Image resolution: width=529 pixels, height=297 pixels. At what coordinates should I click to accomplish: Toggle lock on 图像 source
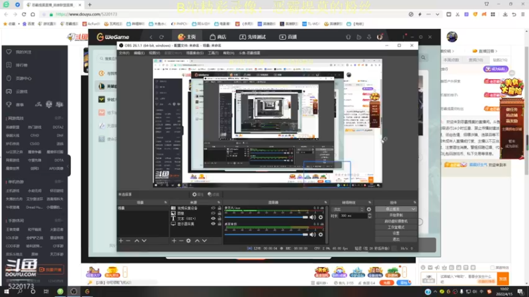(x=220, y=213)
